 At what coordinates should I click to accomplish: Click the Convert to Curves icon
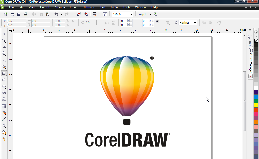pyautogui.click(x=219, y=23)
